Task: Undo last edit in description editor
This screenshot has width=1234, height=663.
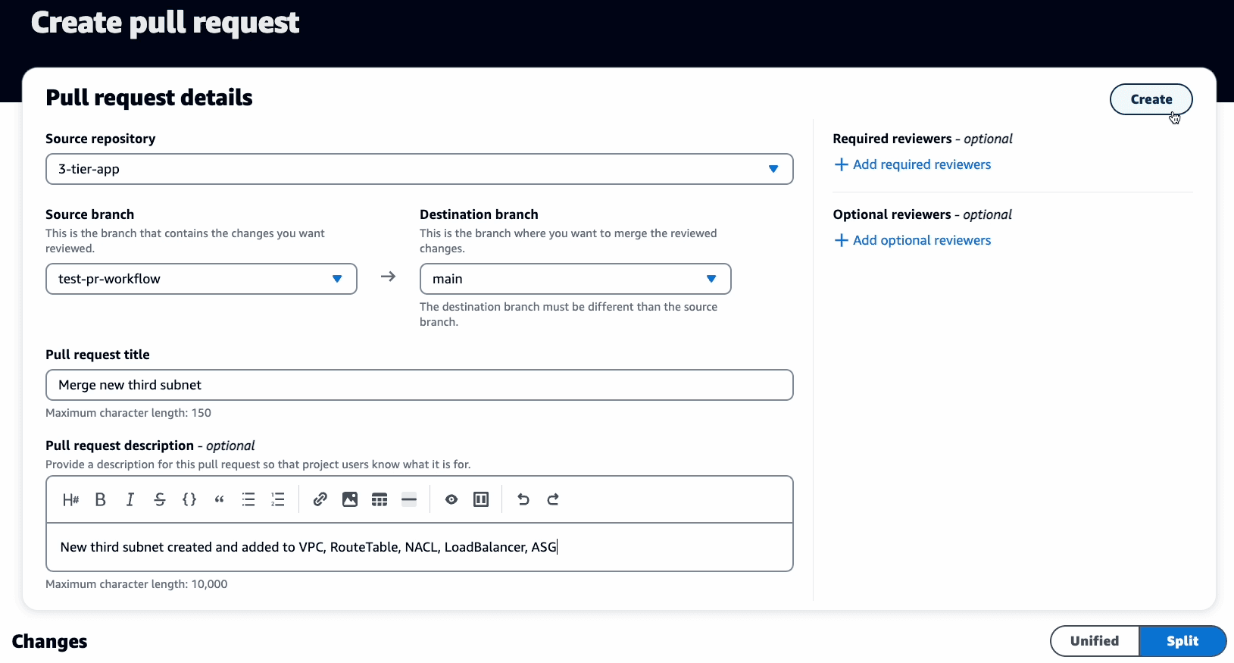Action: click(x=523, y=499)
